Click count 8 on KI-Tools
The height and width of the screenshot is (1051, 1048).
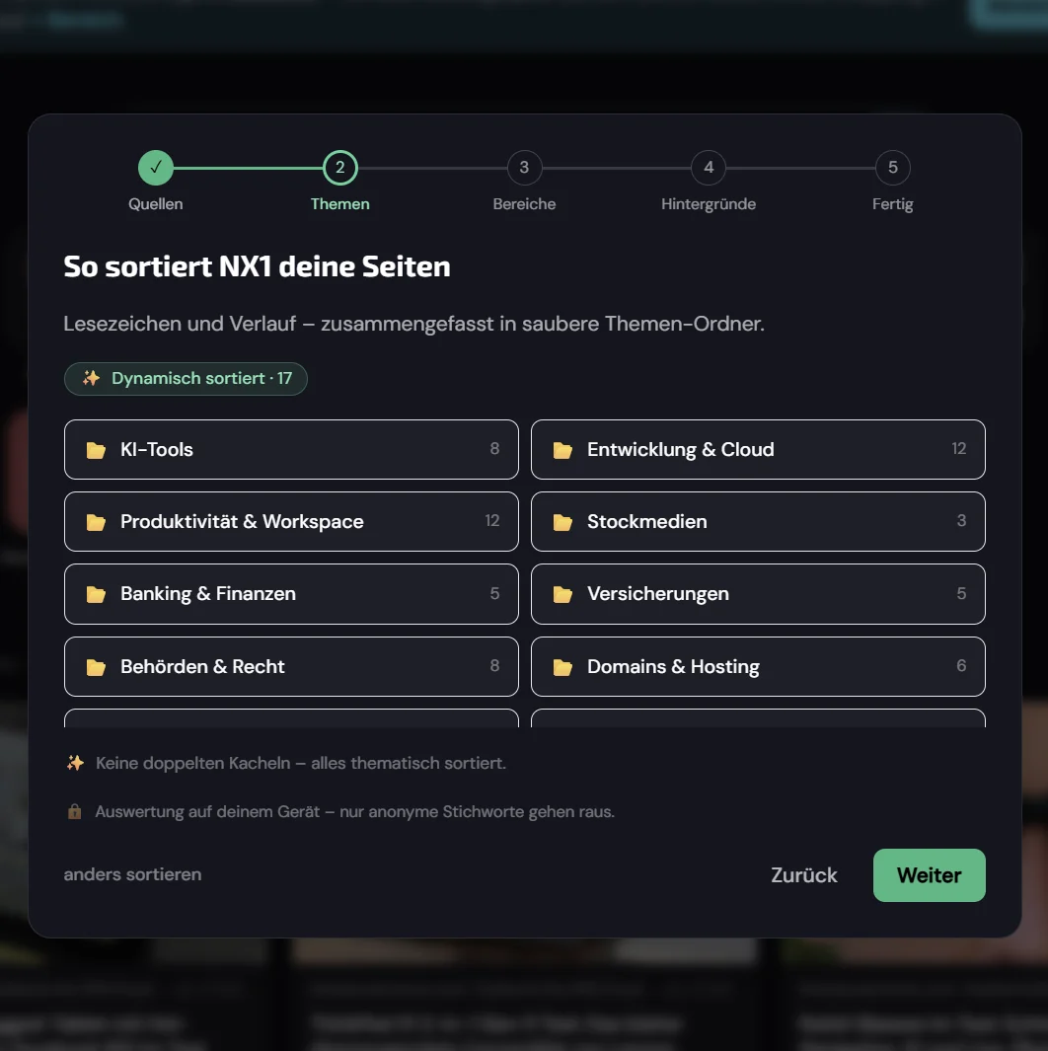click(x=494, y=448)
